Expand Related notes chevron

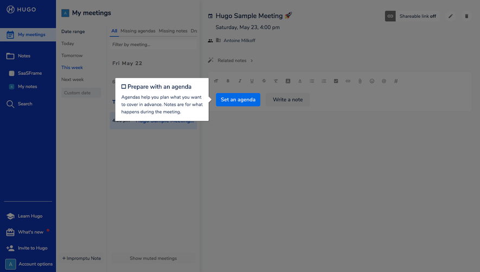pos(252,61)
